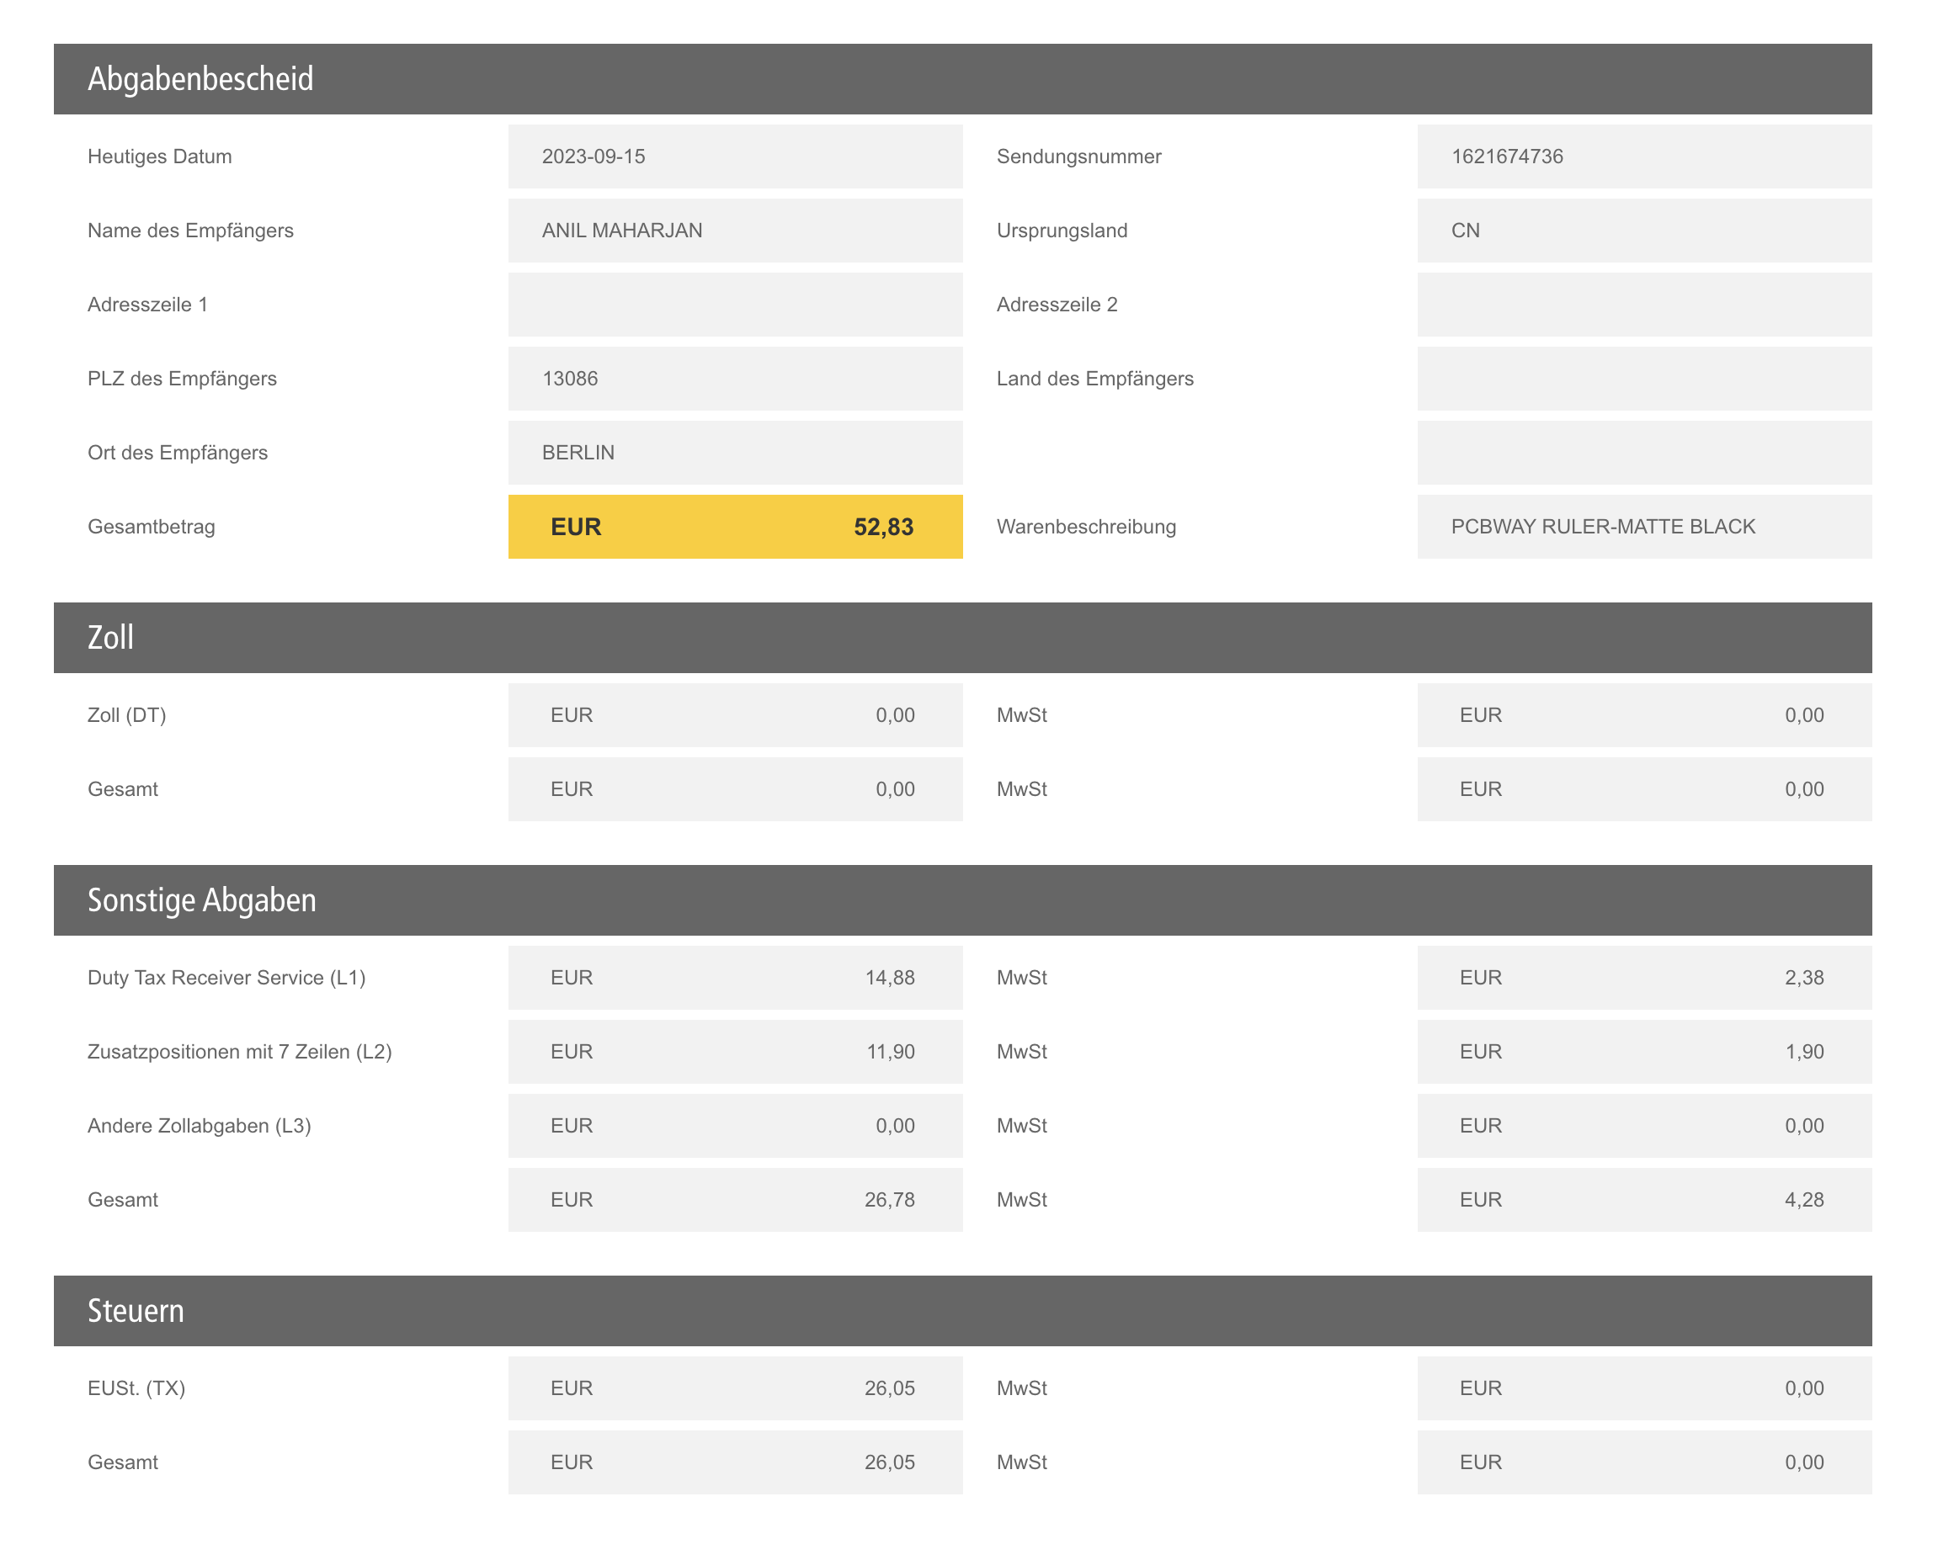The image size is (1938, 1560).
Task: Click the Ursprungsland field showing CN
Action: (1643, 230)
